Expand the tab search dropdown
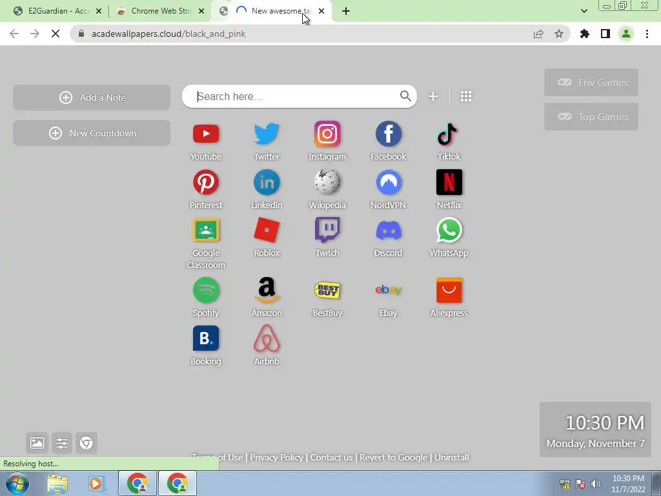Screen dimensions: 661x496 (x=584, y=11)
